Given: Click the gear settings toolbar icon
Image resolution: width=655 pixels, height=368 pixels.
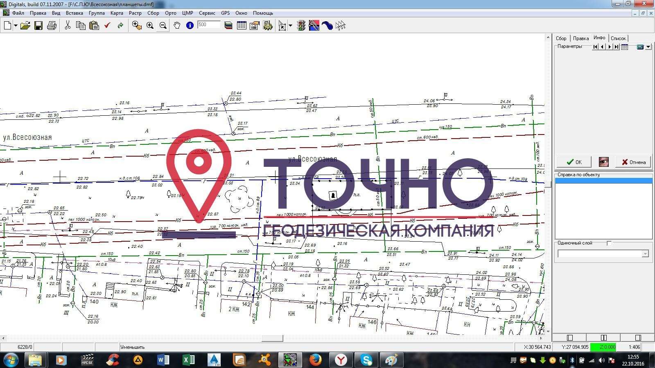Looking at the screenshot, I should point(268,25).
